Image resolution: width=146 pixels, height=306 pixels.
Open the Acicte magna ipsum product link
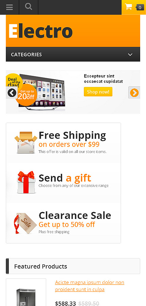point(90,286)
